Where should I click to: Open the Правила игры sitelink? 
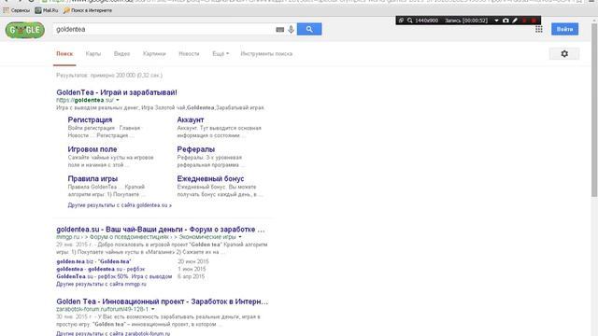[93, 178]
